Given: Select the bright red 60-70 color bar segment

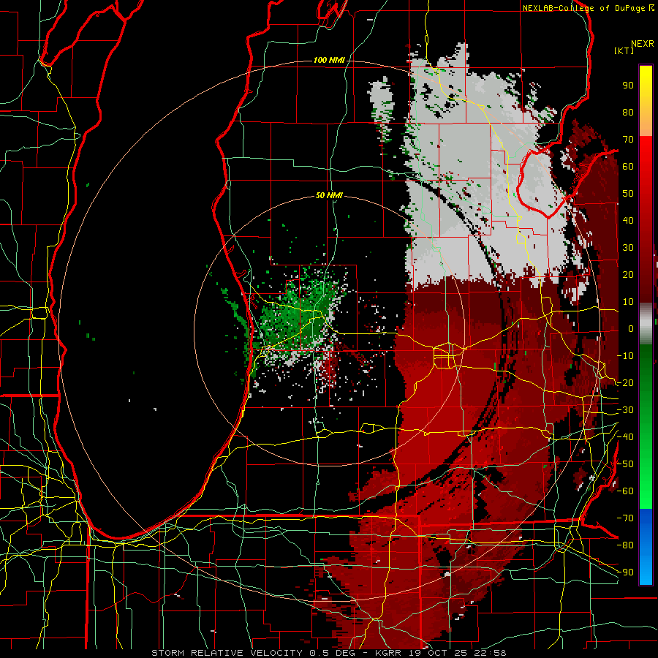Looking at the screenshot, I should pos(646,151).
